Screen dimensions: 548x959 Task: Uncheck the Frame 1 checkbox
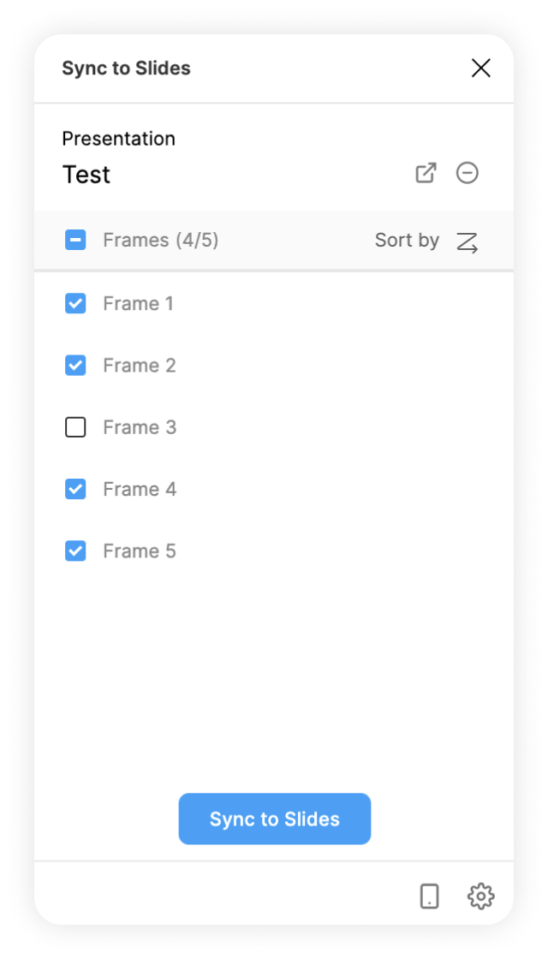[x=75, y=303]
